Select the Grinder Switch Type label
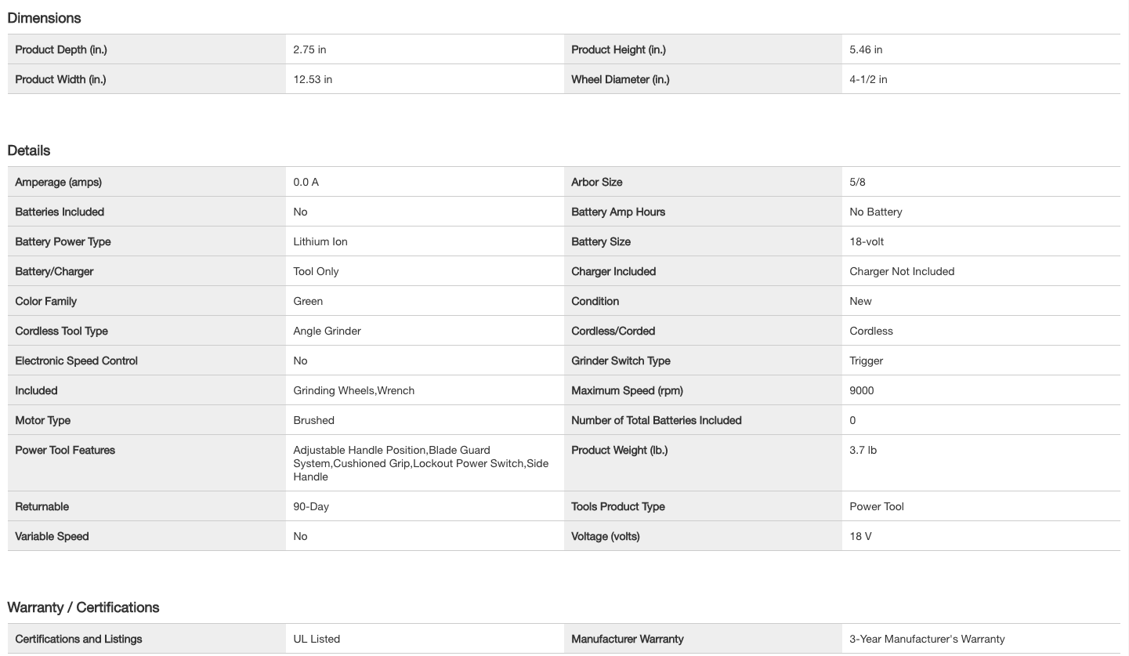This screenshot has height=656, width=1129. 621,361
